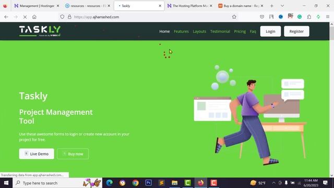Click the padlock site security icon

click(69, 17)
